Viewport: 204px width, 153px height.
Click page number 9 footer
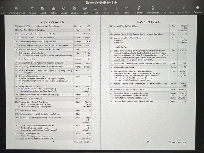point(53,141)
